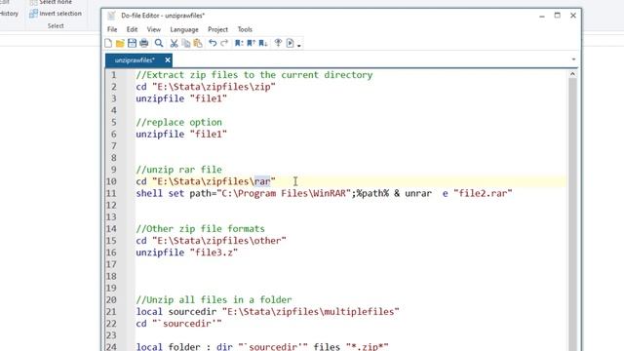Print the do-file using the printer icon
This screenshot has height=351, width=624.
[143, 43]
